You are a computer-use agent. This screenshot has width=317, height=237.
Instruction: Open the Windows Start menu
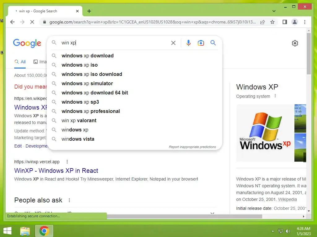tap(7, 231)
